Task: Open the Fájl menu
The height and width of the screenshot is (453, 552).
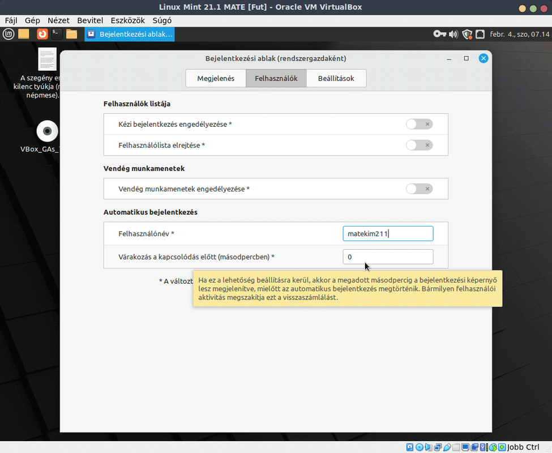Action: 11,20
